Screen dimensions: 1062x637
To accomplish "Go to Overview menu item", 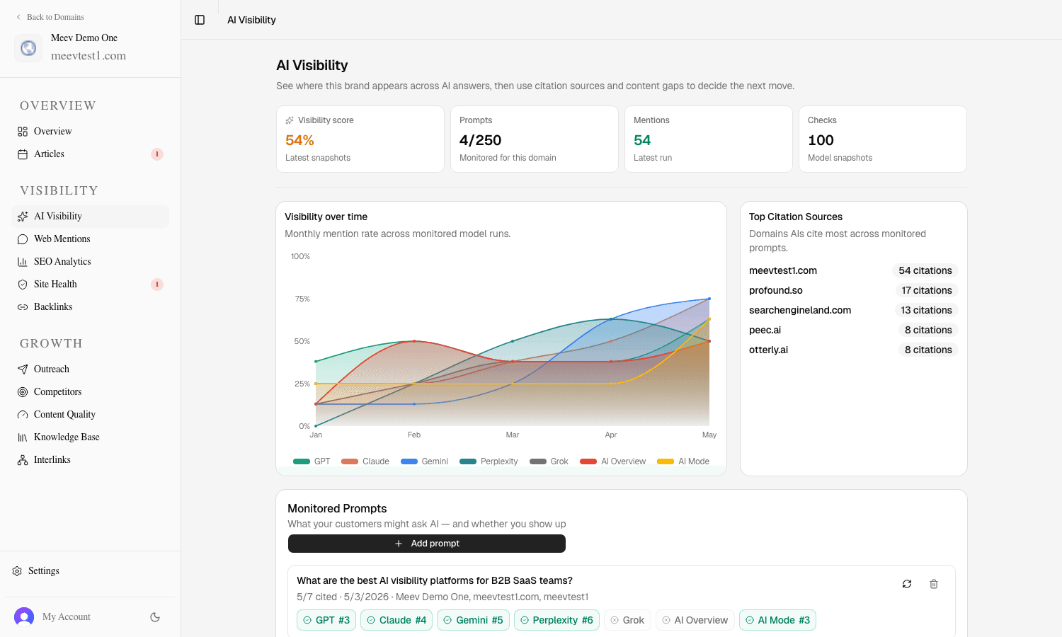I will 91,132.
